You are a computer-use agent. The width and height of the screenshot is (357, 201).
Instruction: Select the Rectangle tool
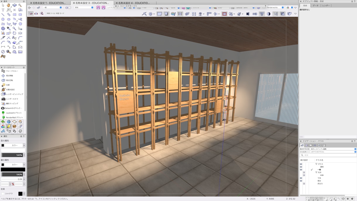(x=14, y=15)
